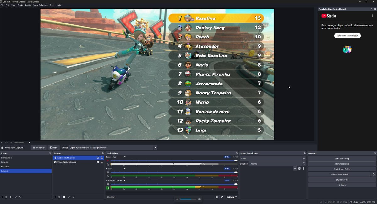Image resolution: width=377 pixels, height=204 pixels.
Task: Open Audio Input Capture channel menu arrow
Action: [125, 181]
